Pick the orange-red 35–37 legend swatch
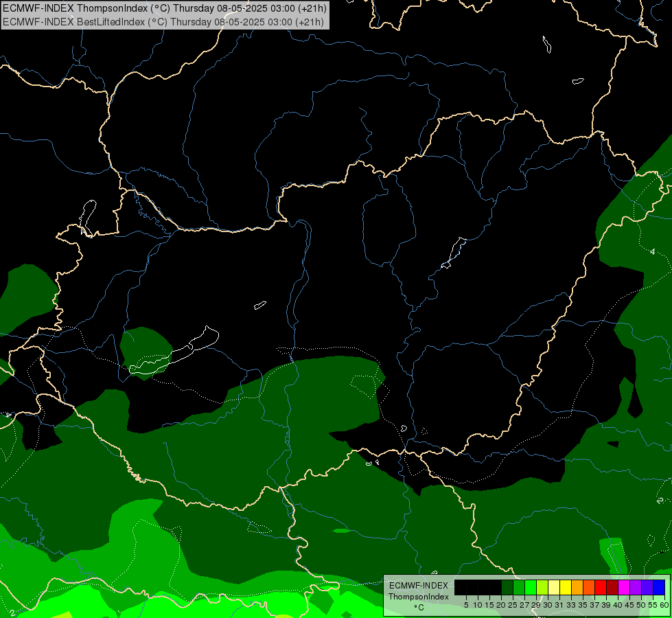This screenshot has height=618, width=672. coord(589,587)
